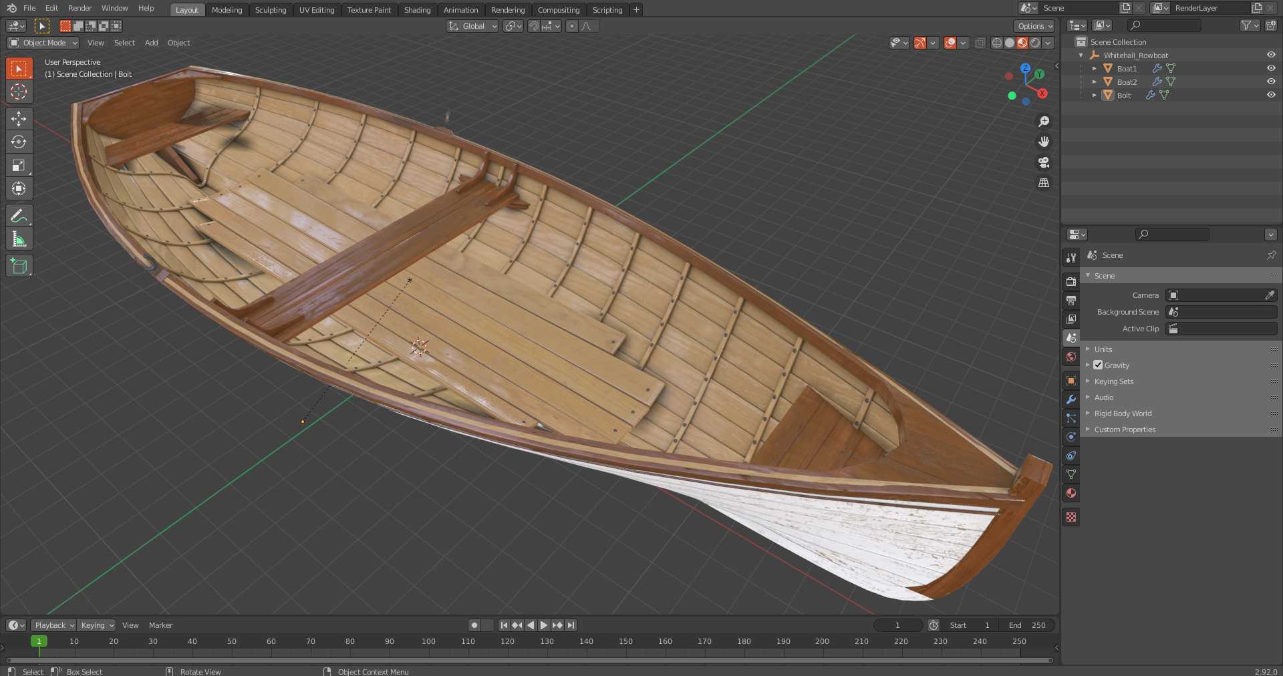Open the Texture properties checker tab
1283x676 pixels.
click(1071, 517)
